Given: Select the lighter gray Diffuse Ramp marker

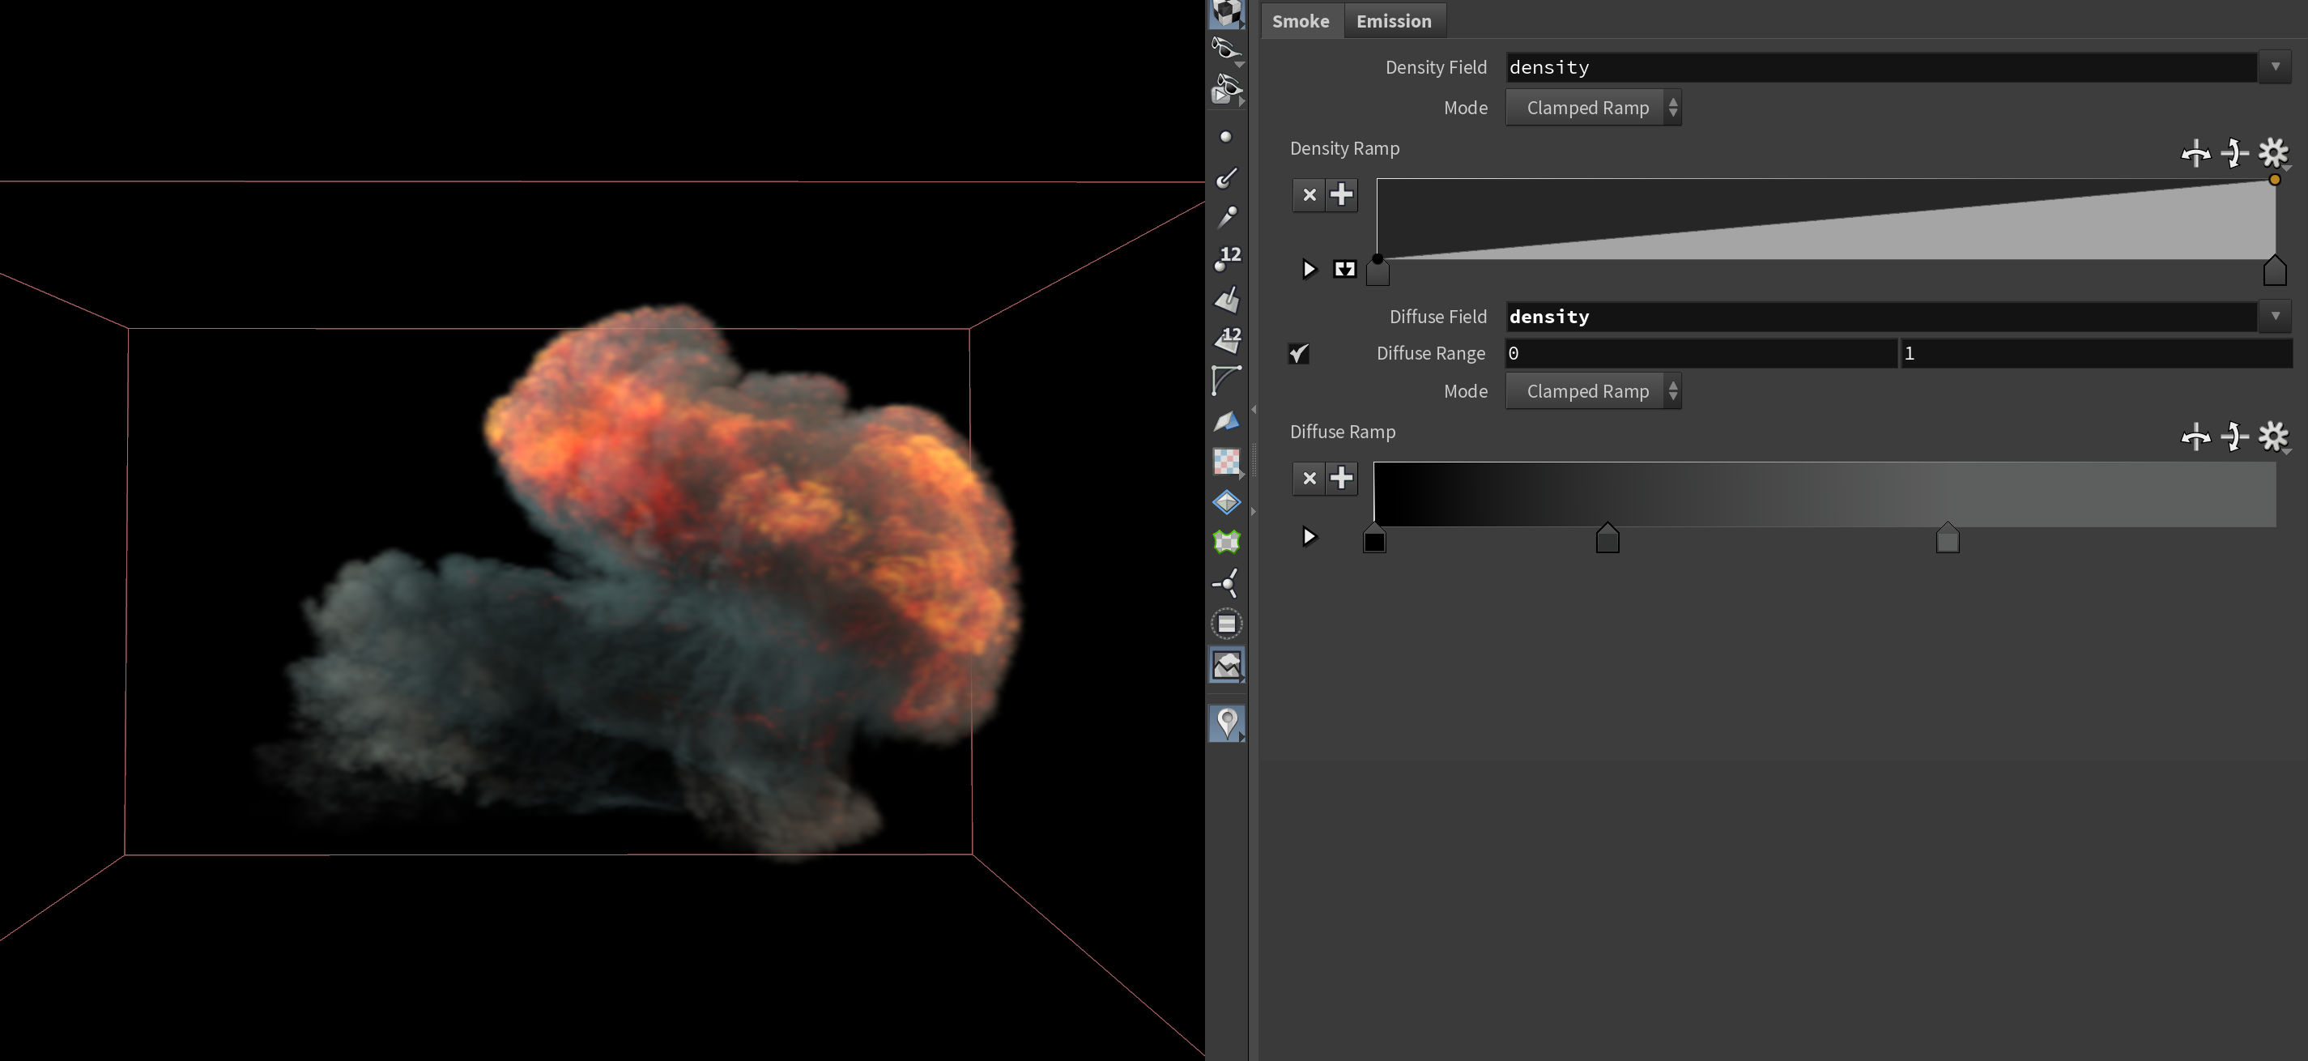Looking at the screenshot, I should click(x=1947, y=539).
